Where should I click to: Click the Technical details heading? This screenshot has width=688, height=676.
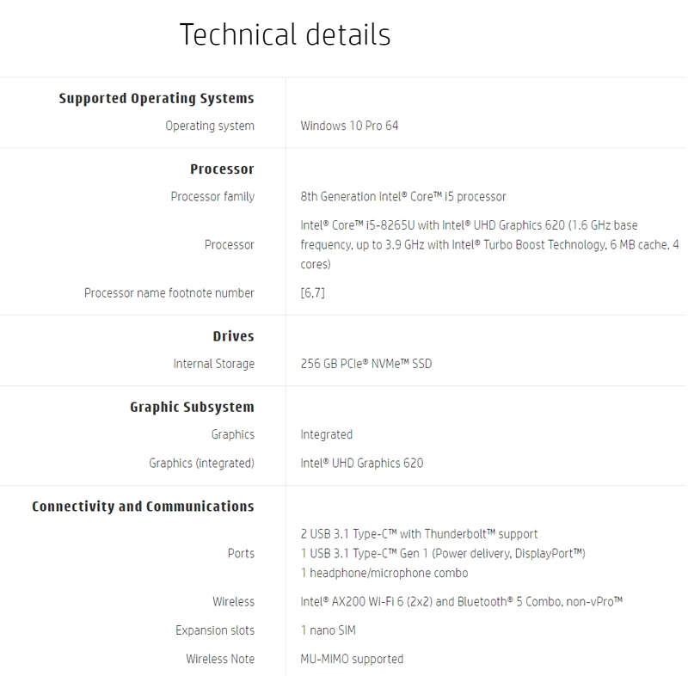pyautogui.click(x=285, y=35)
